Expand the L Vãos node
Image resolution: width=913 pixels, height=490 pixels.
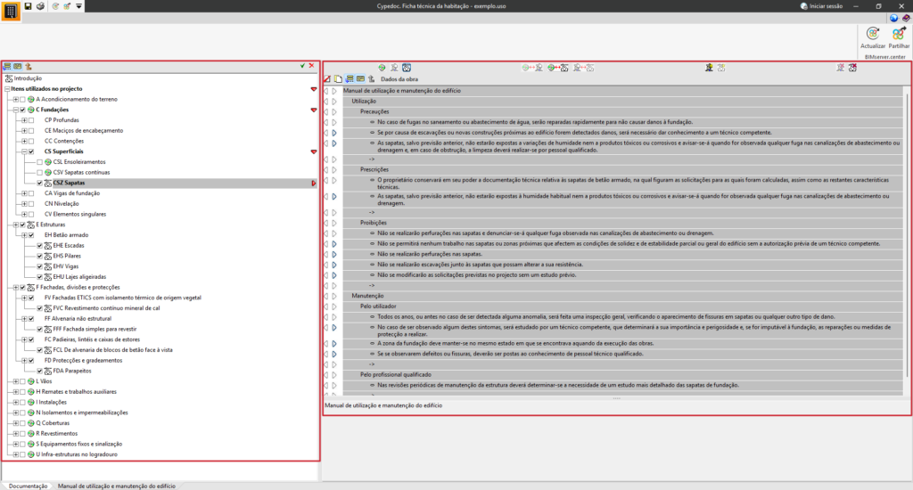coord(16,382)
